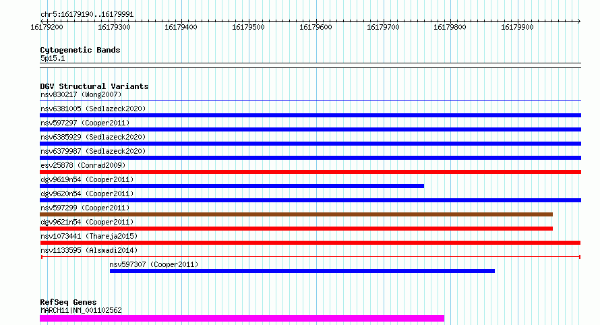Open the MARCH11|NM_001102562 gene label
Screen dimensions: 600x325
pos(81,310)
